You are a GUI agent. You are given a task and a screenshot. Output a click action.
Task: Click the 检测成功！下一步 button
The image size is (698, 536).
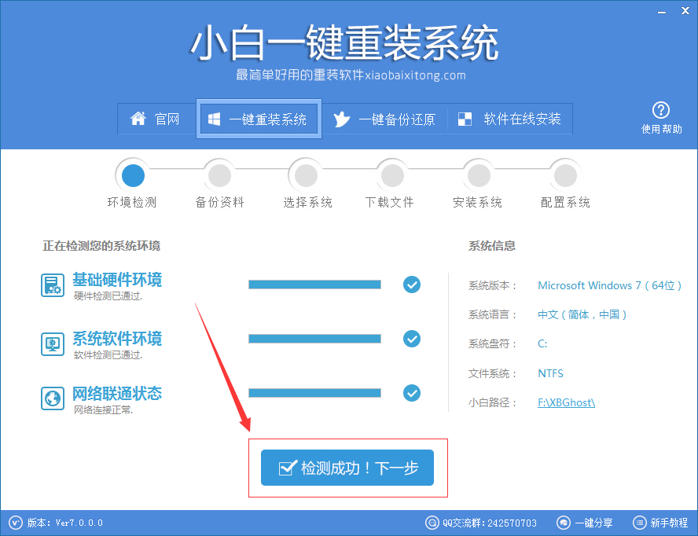tap(346, 466)
